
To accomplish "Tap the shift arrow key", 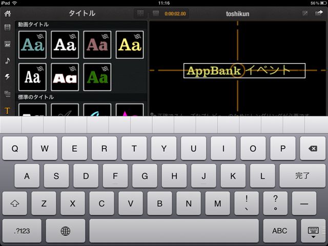I will coord(15,203).
